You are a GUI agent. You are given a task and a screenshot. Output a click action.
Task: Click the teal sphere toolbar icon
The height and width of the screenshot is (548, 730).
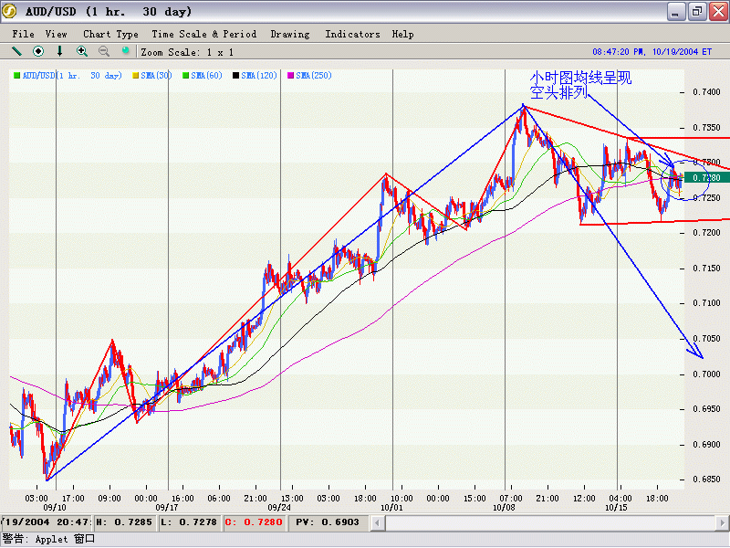tap(126, 52)
